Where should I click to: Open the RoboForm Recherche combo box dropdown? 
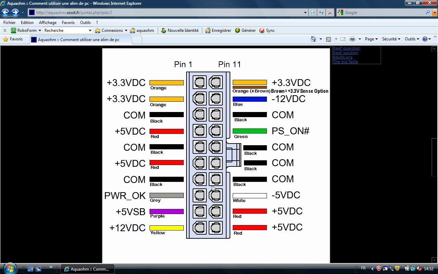coord(90,30)
